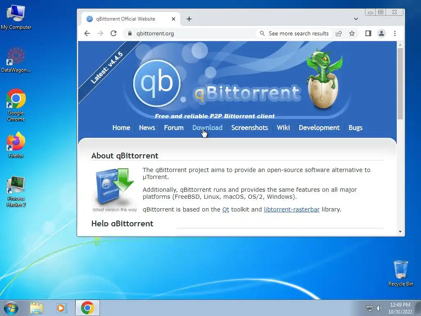Click the search magnifier icon in address bar
Viewport: 421px width, 316px height.
(262, 33)
